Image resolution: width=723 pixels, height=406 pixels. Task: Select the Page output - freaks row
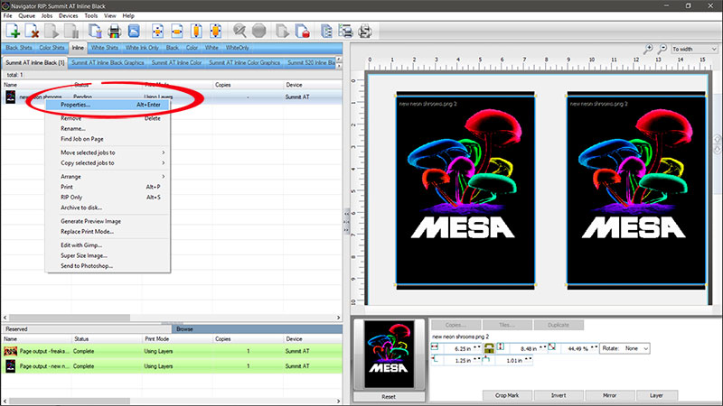coord(172,351)
